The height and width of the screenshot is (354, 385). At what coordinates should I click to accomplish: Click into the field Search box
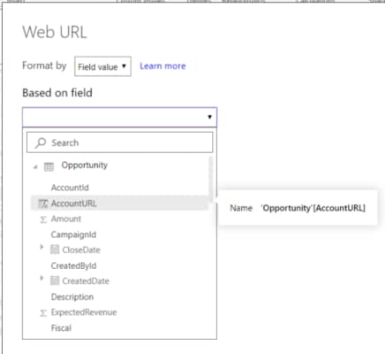pyautogui.click(x=119, y=142)
